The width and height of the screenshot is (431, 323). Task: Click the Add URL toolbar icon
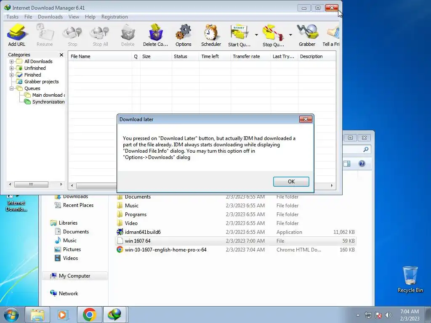click(17, 35)
